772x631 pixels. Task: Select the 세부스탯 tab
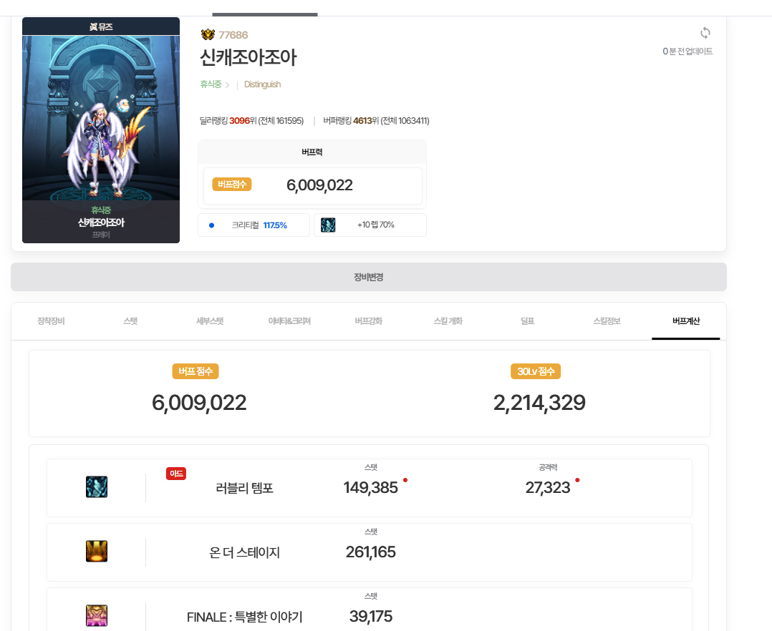pyautogui.click(x=210, y=321)
